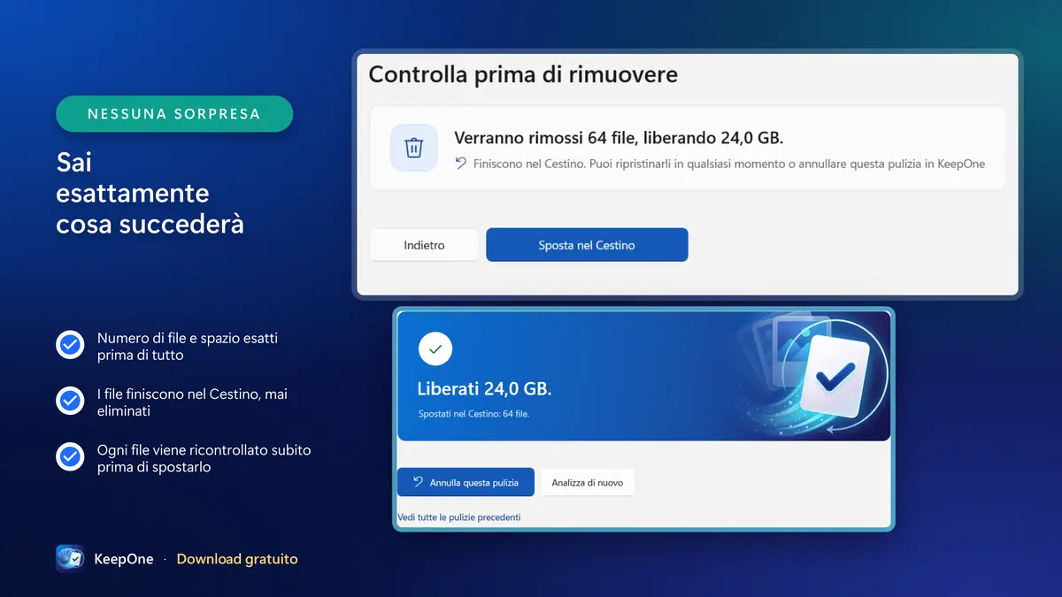Click the headline 'Sai esattamente cosa succederà'
The width and height of the screenshot is (1062, 597).
click(150, 193)
